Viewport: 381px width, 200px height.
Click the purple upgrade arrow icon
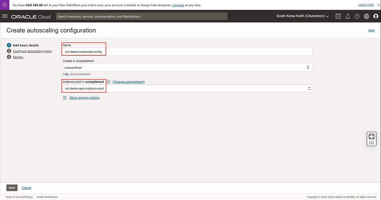[5, 5]
